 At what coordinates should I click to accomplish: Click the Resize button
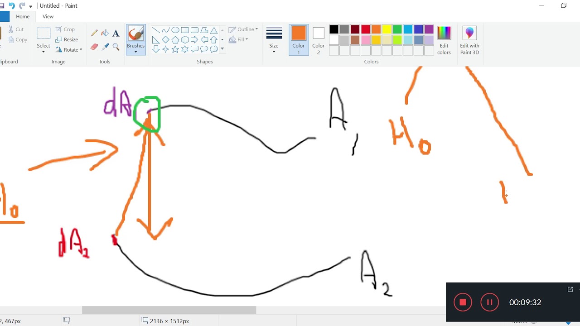[67, 39]
